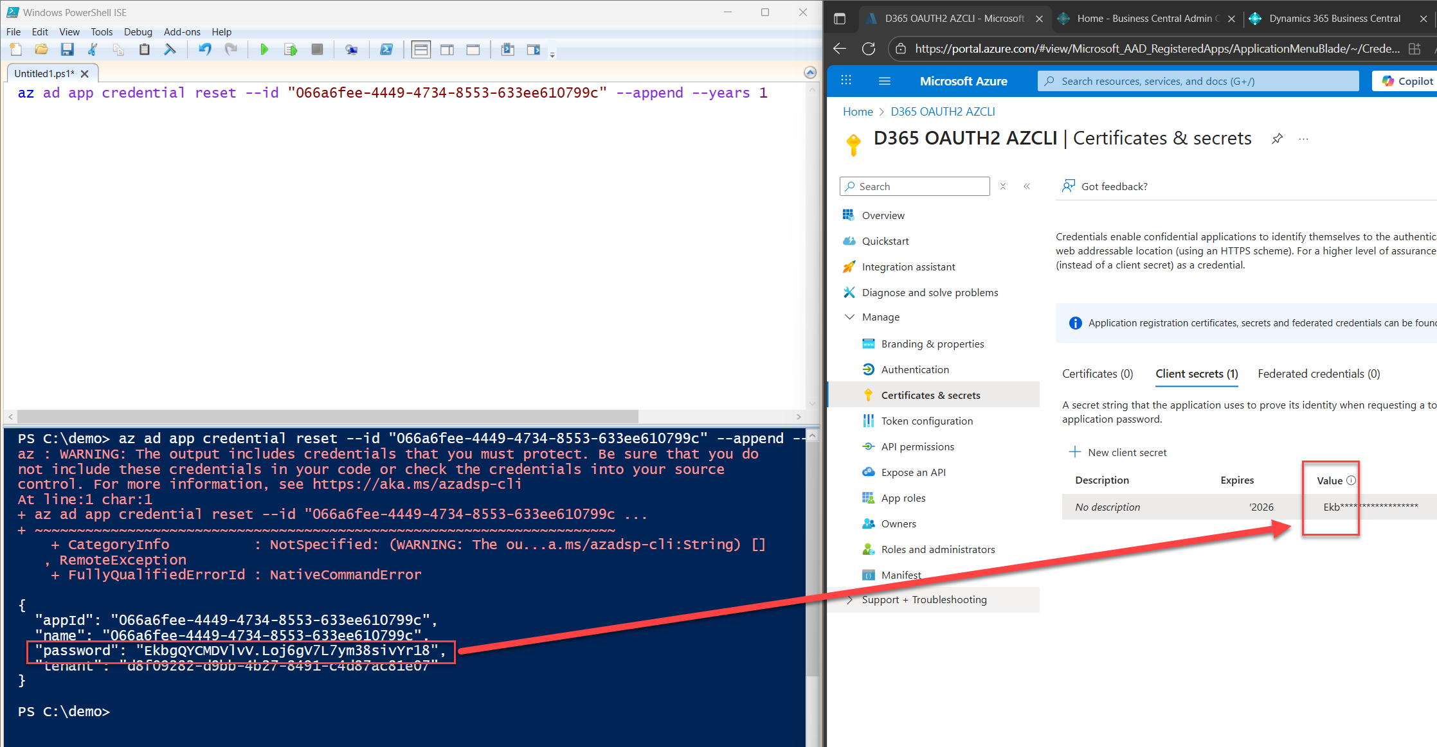Screen dimensions: 1437x747
Task: Open the New Remote PowerShell Tab icon
Action: (351, 49)
